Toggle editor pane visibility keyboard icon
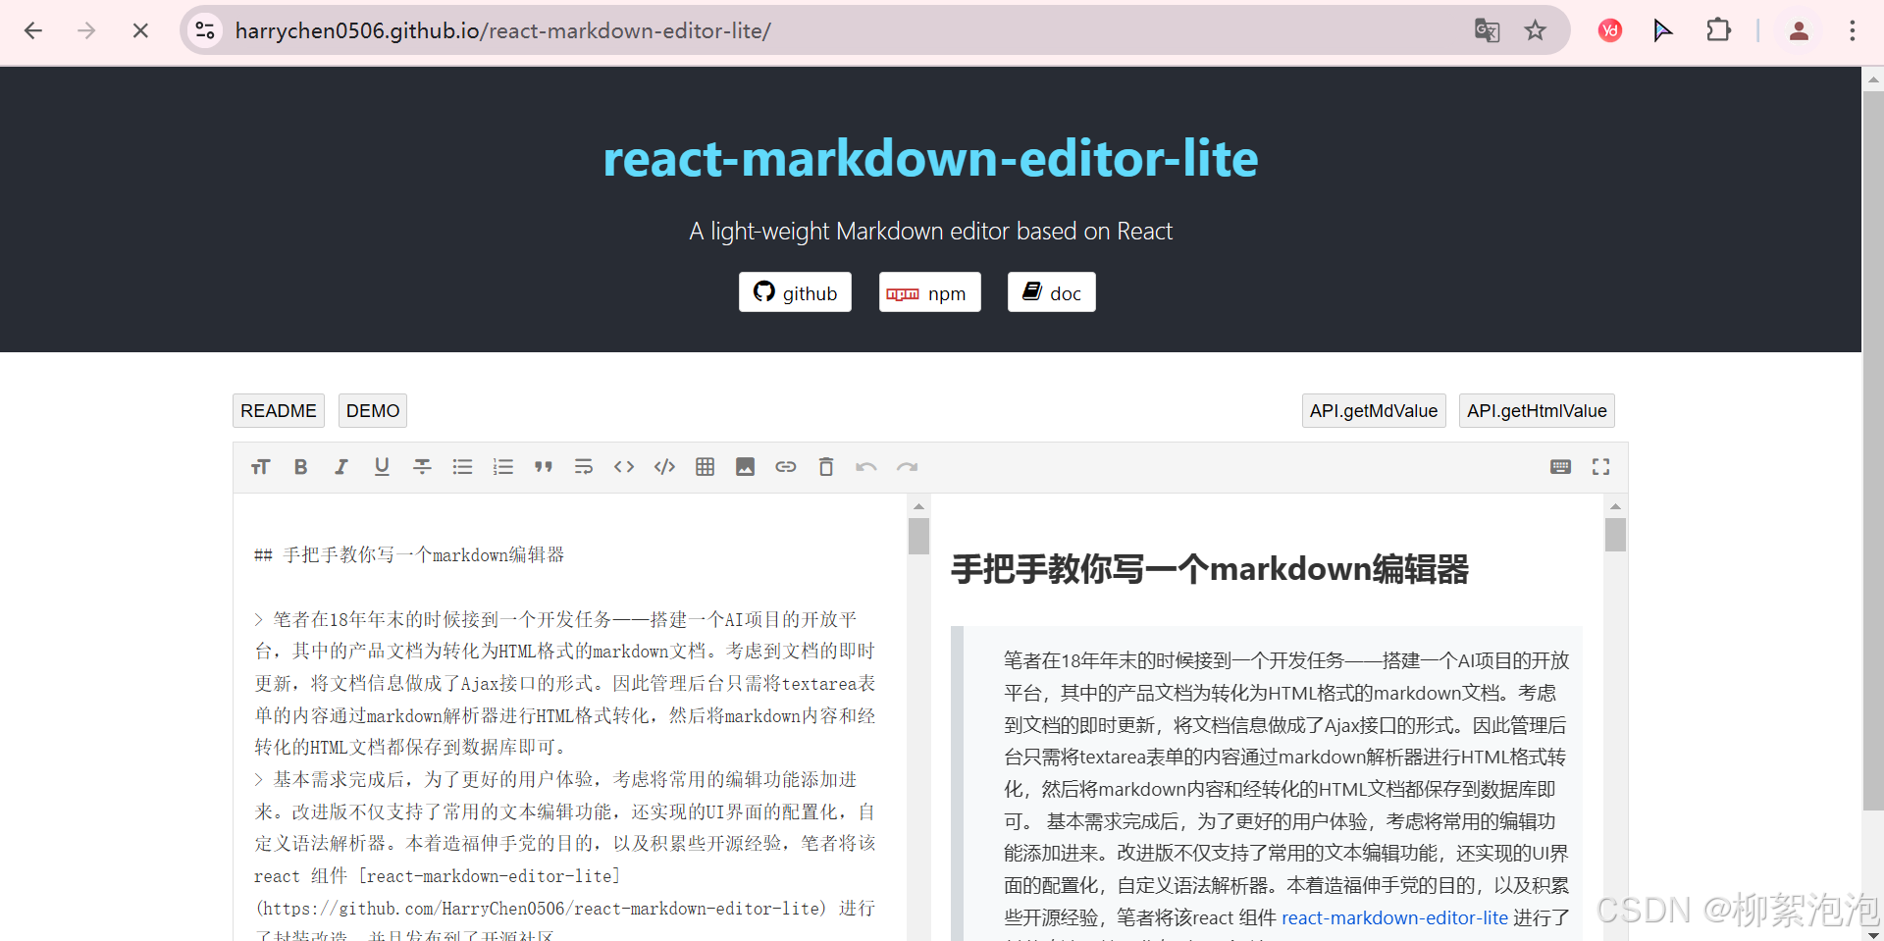The image size is (1884, 941). point(1560,467)
